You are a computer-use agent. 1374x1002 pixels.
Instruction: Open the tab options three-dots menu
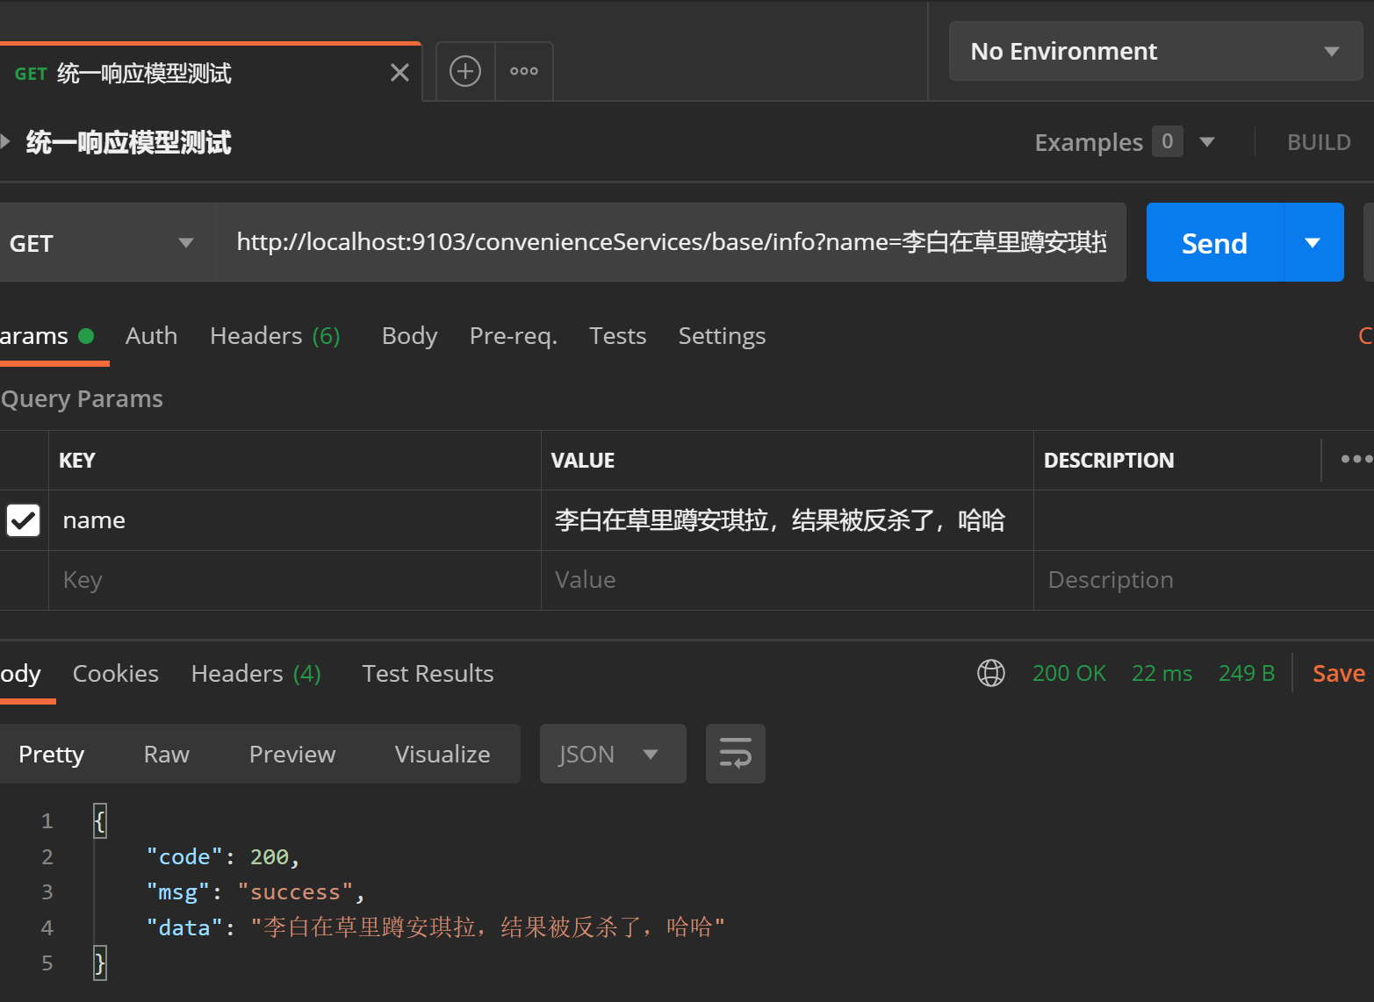click(x=524, y=71)
